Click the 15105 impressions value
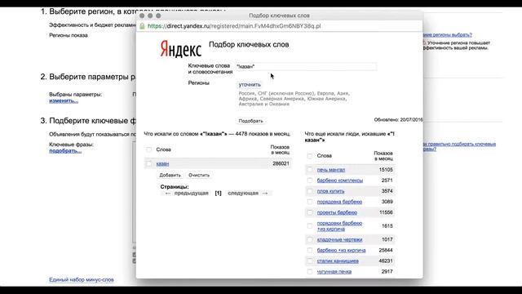 [386, 170]
